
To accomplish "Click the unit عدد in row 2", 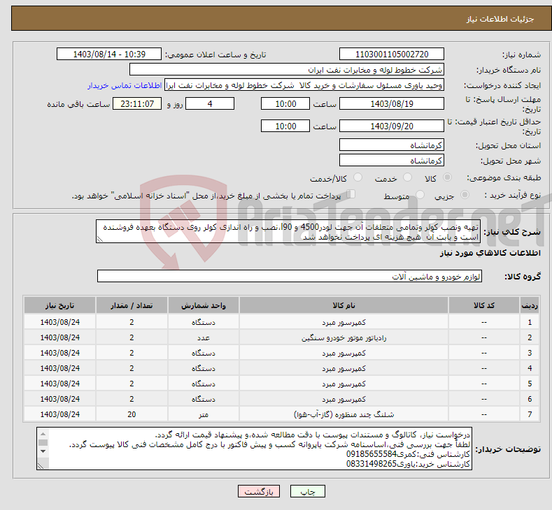I will point(204,337).
